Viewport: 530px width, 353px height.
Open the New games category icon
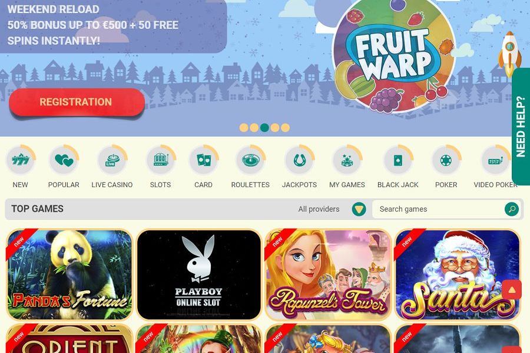pyautogui.click(x=20, y=160)
